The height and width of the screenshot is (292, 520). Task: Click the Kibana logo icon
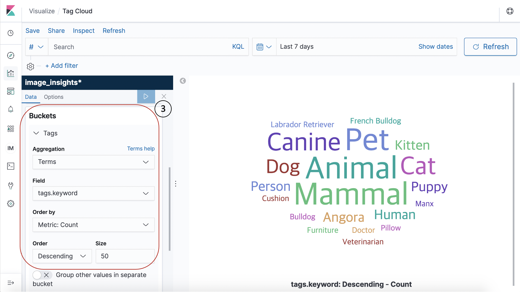(11, 11)
